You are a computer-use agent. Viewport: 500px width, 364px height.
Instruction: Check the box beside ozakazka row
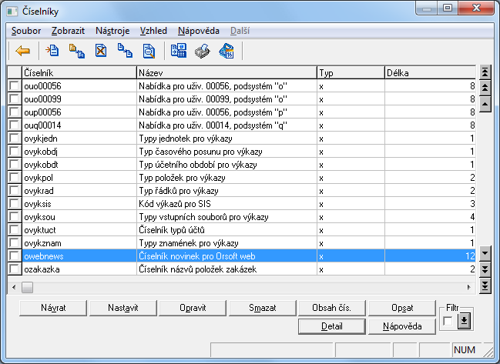coord(15,269)
